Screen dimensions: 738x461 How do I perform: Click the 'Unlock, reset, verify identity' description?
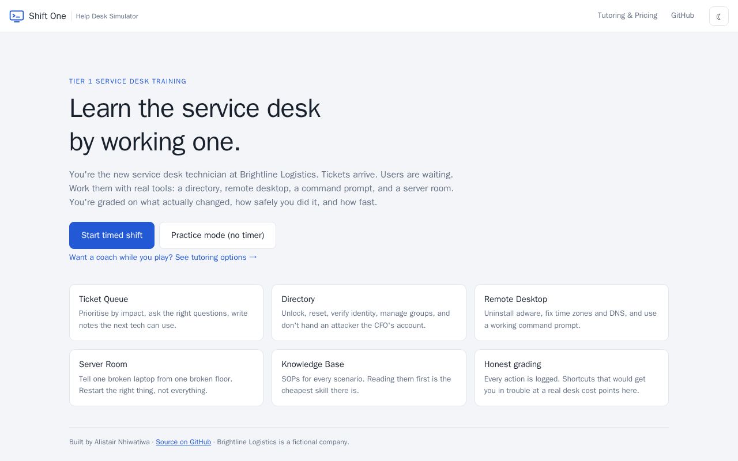366,319
